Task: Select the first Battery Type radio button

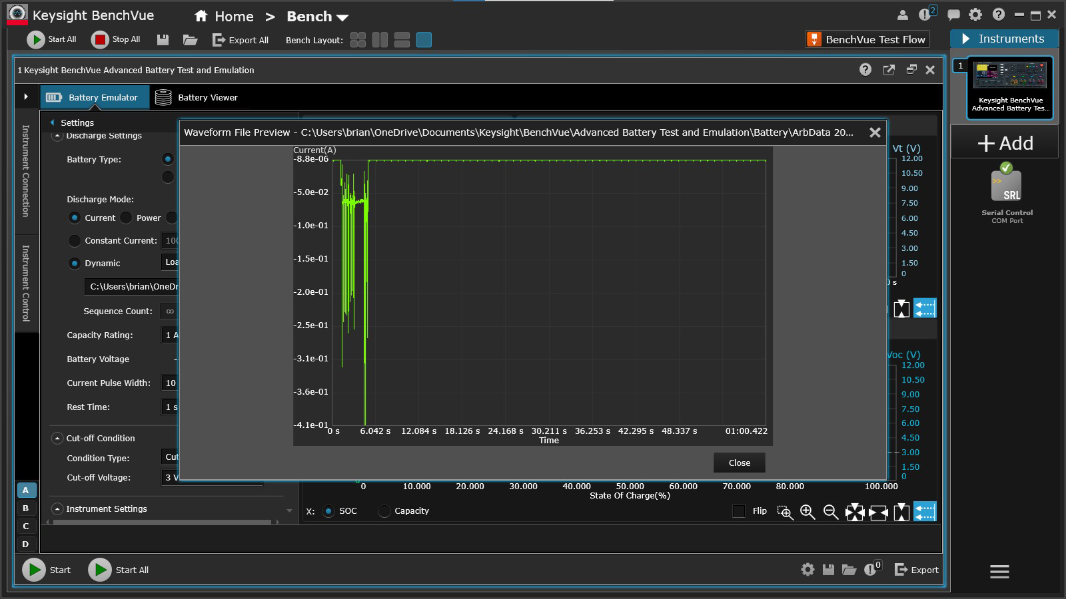Action: pos(168,159)
